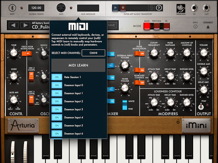Click the Arturia logo plate
218x163 pixels.
23,125
